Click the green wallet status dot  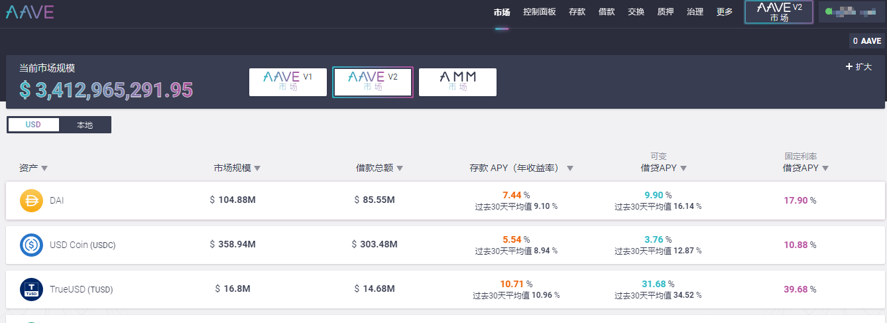829,12
